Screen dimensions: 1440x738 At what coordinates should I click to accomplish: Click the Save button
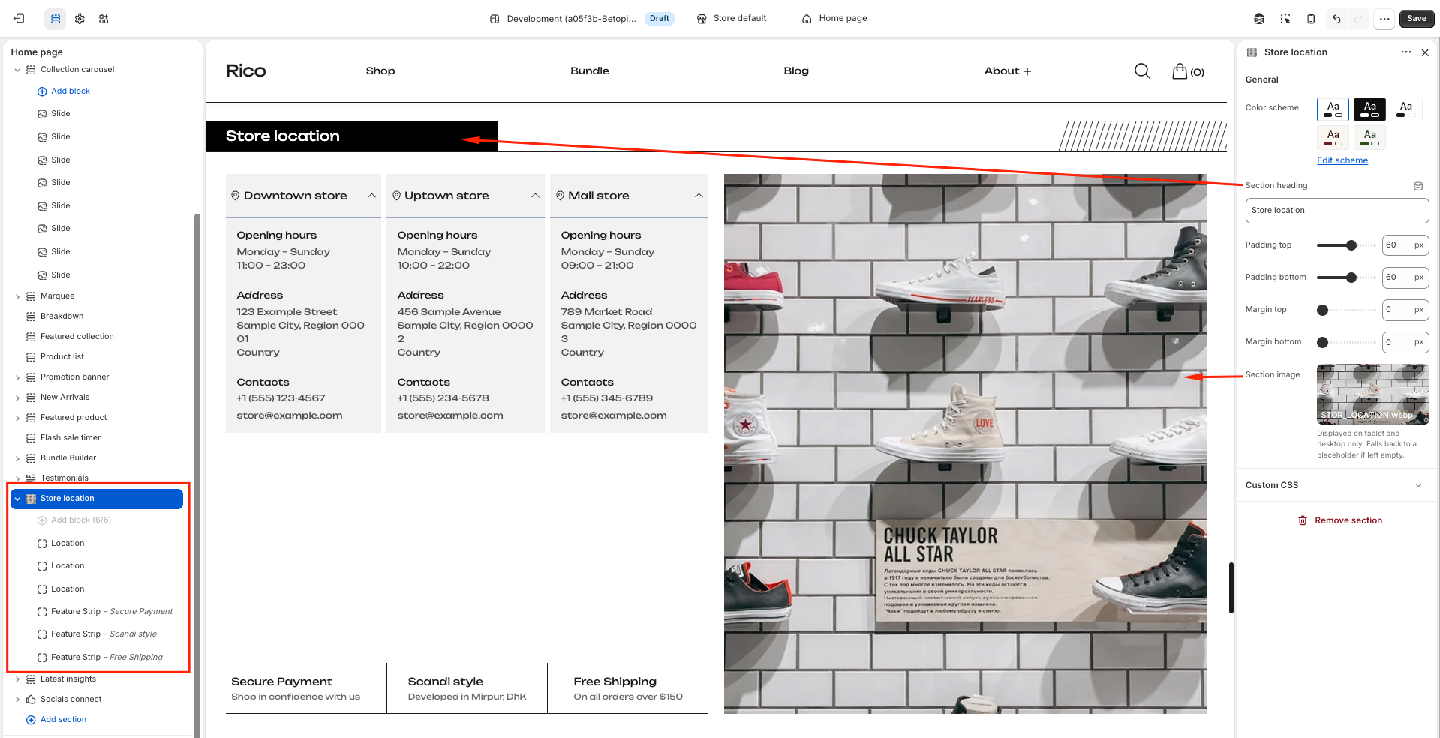[x=1417, y=19]
